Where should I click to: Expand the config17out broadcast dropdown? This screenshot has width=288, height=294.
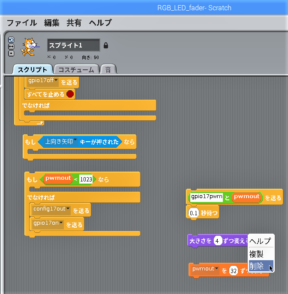pos(68,209)
